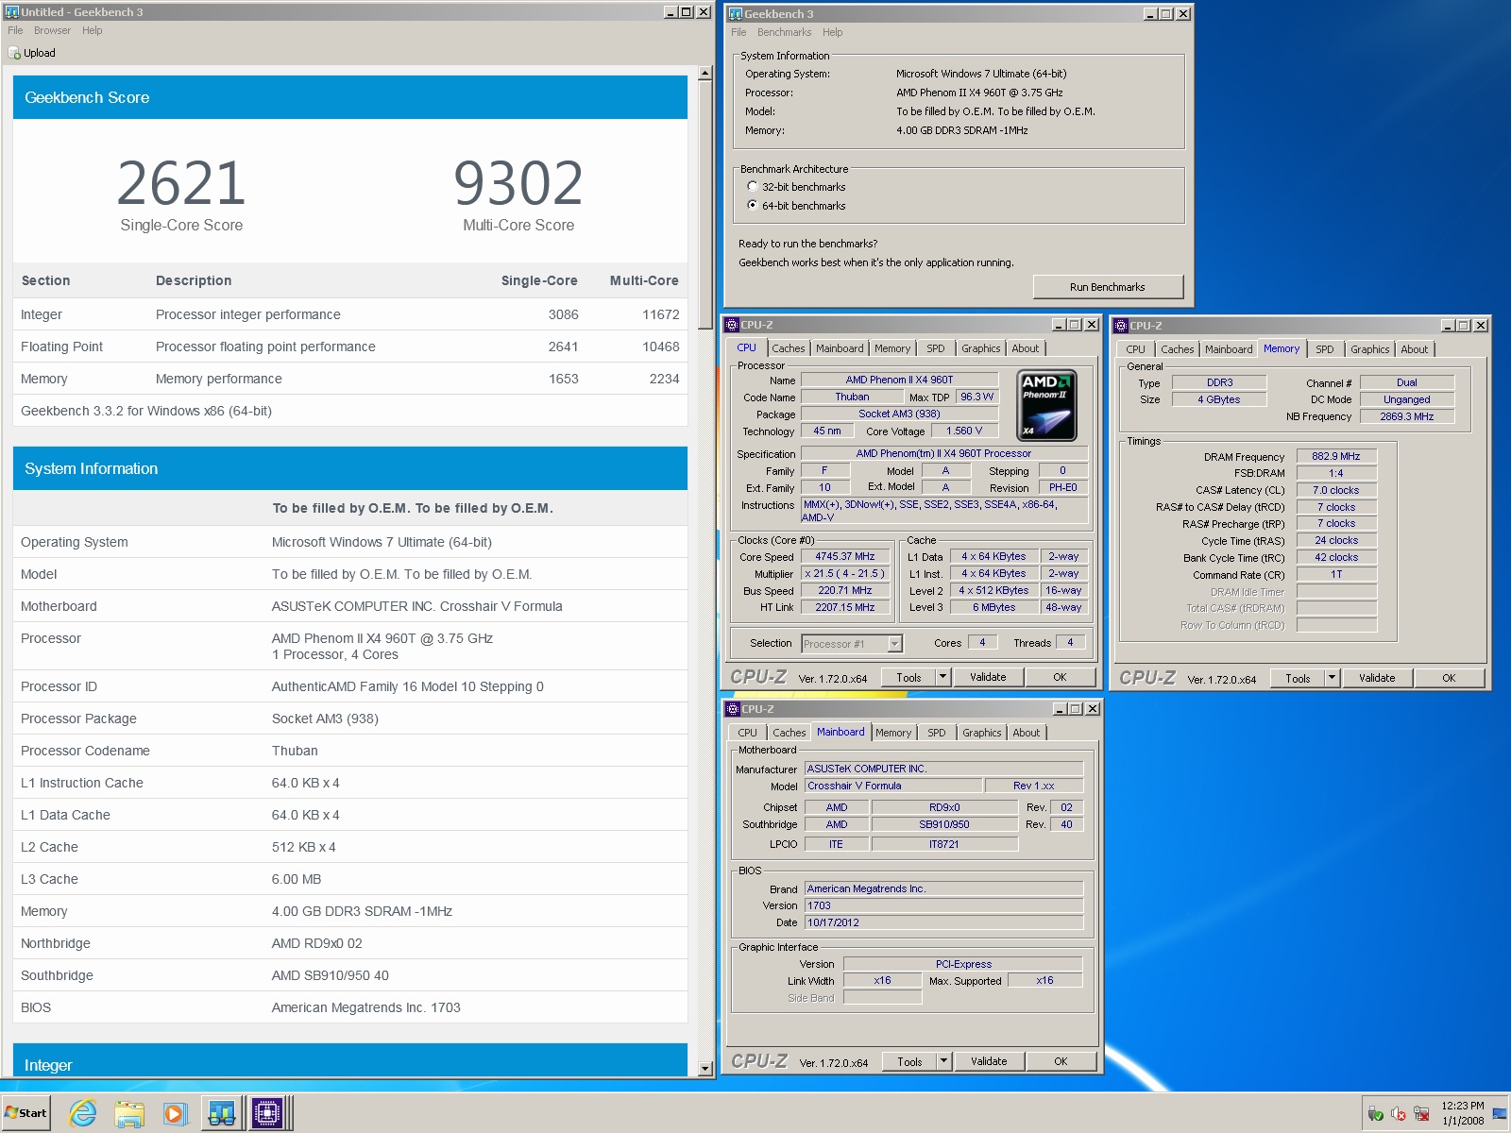
Task: Click the Safely Remove Hardware tray icon
Action: coord(1376,1114)
